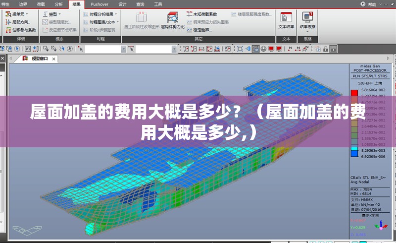
Task: Click the lightbulb icon beside 帮助
Action: point(363,4)
